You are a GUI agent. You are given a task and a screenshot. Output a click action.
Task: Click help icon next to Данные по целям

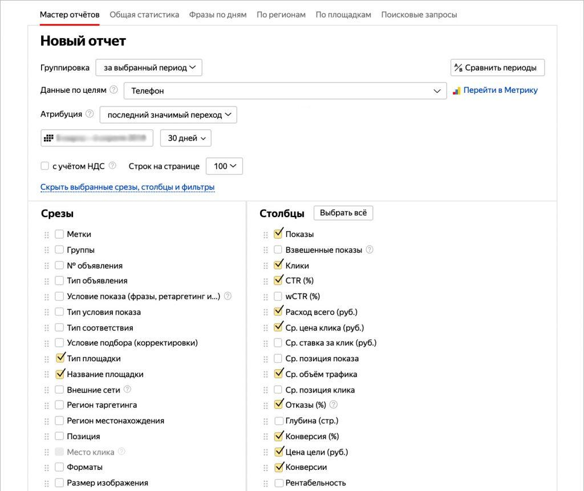(113, 90)
